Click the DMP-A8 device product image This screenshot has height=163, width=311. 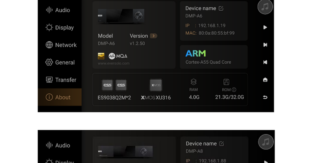coord(125,152)
